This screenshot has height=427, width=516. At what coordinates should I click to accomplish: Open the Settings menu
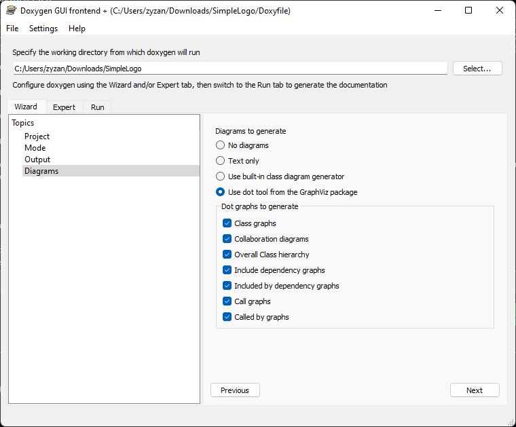43,29
